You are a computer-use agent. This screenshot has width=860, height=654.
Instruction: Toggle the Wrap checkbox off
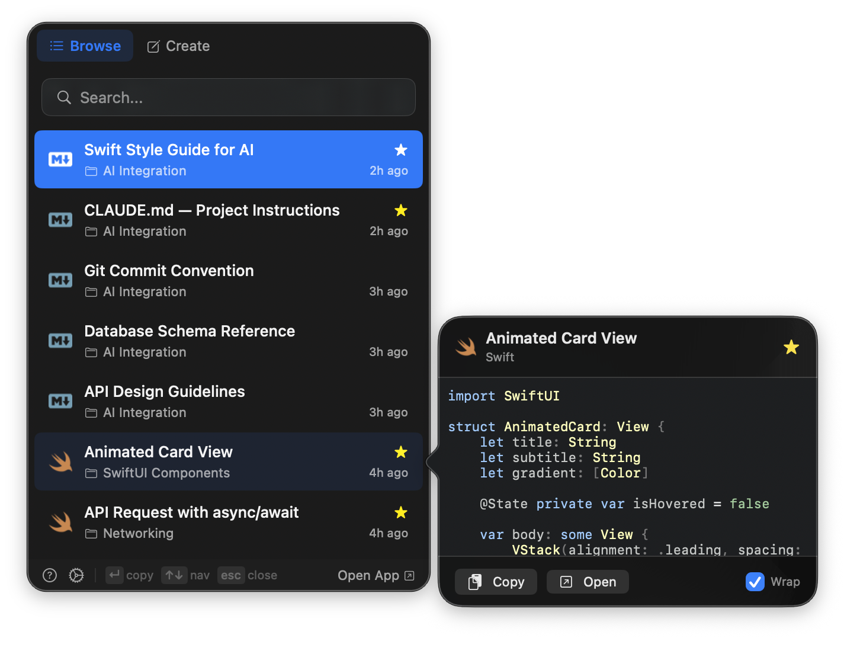(x=755, y=582)
